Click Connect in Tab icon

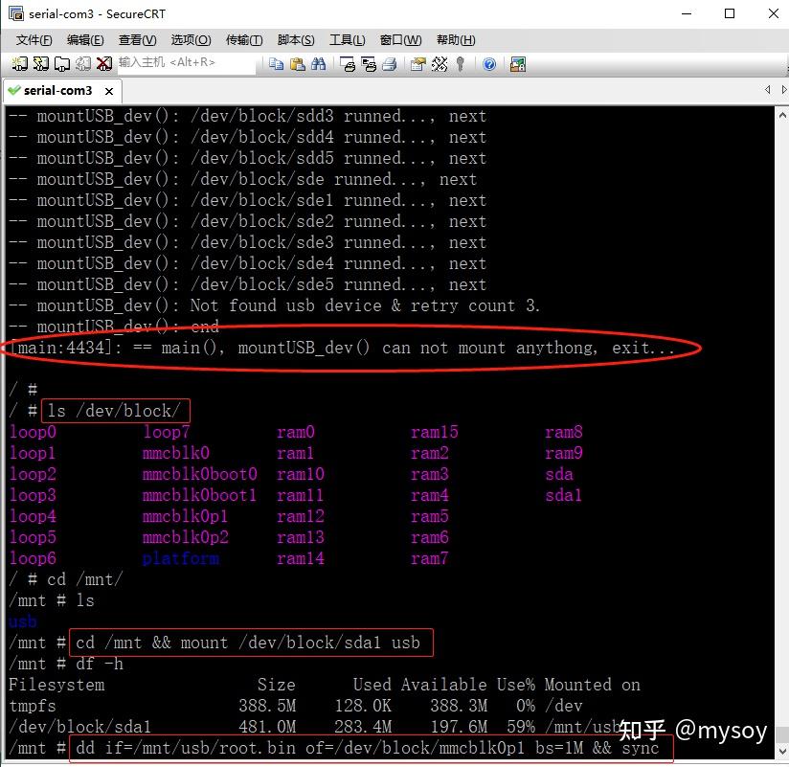[x=62, y=63]
